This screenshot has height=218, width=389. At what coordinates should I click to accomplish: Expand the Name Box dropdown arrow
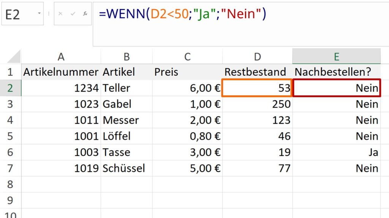[x=39, y=13]
